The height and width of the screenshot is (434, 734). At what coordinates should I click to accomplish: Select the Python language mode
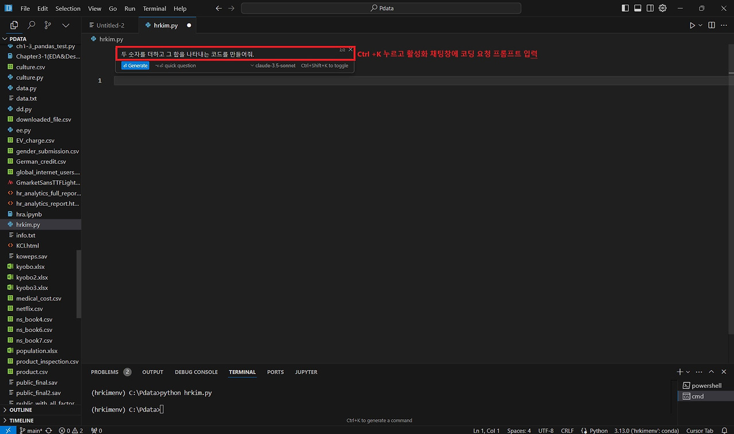click(599, 430)
